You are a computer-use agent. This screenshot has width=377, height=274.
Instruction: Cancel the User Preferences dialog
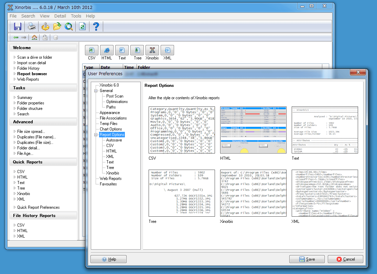coord(345,259)
